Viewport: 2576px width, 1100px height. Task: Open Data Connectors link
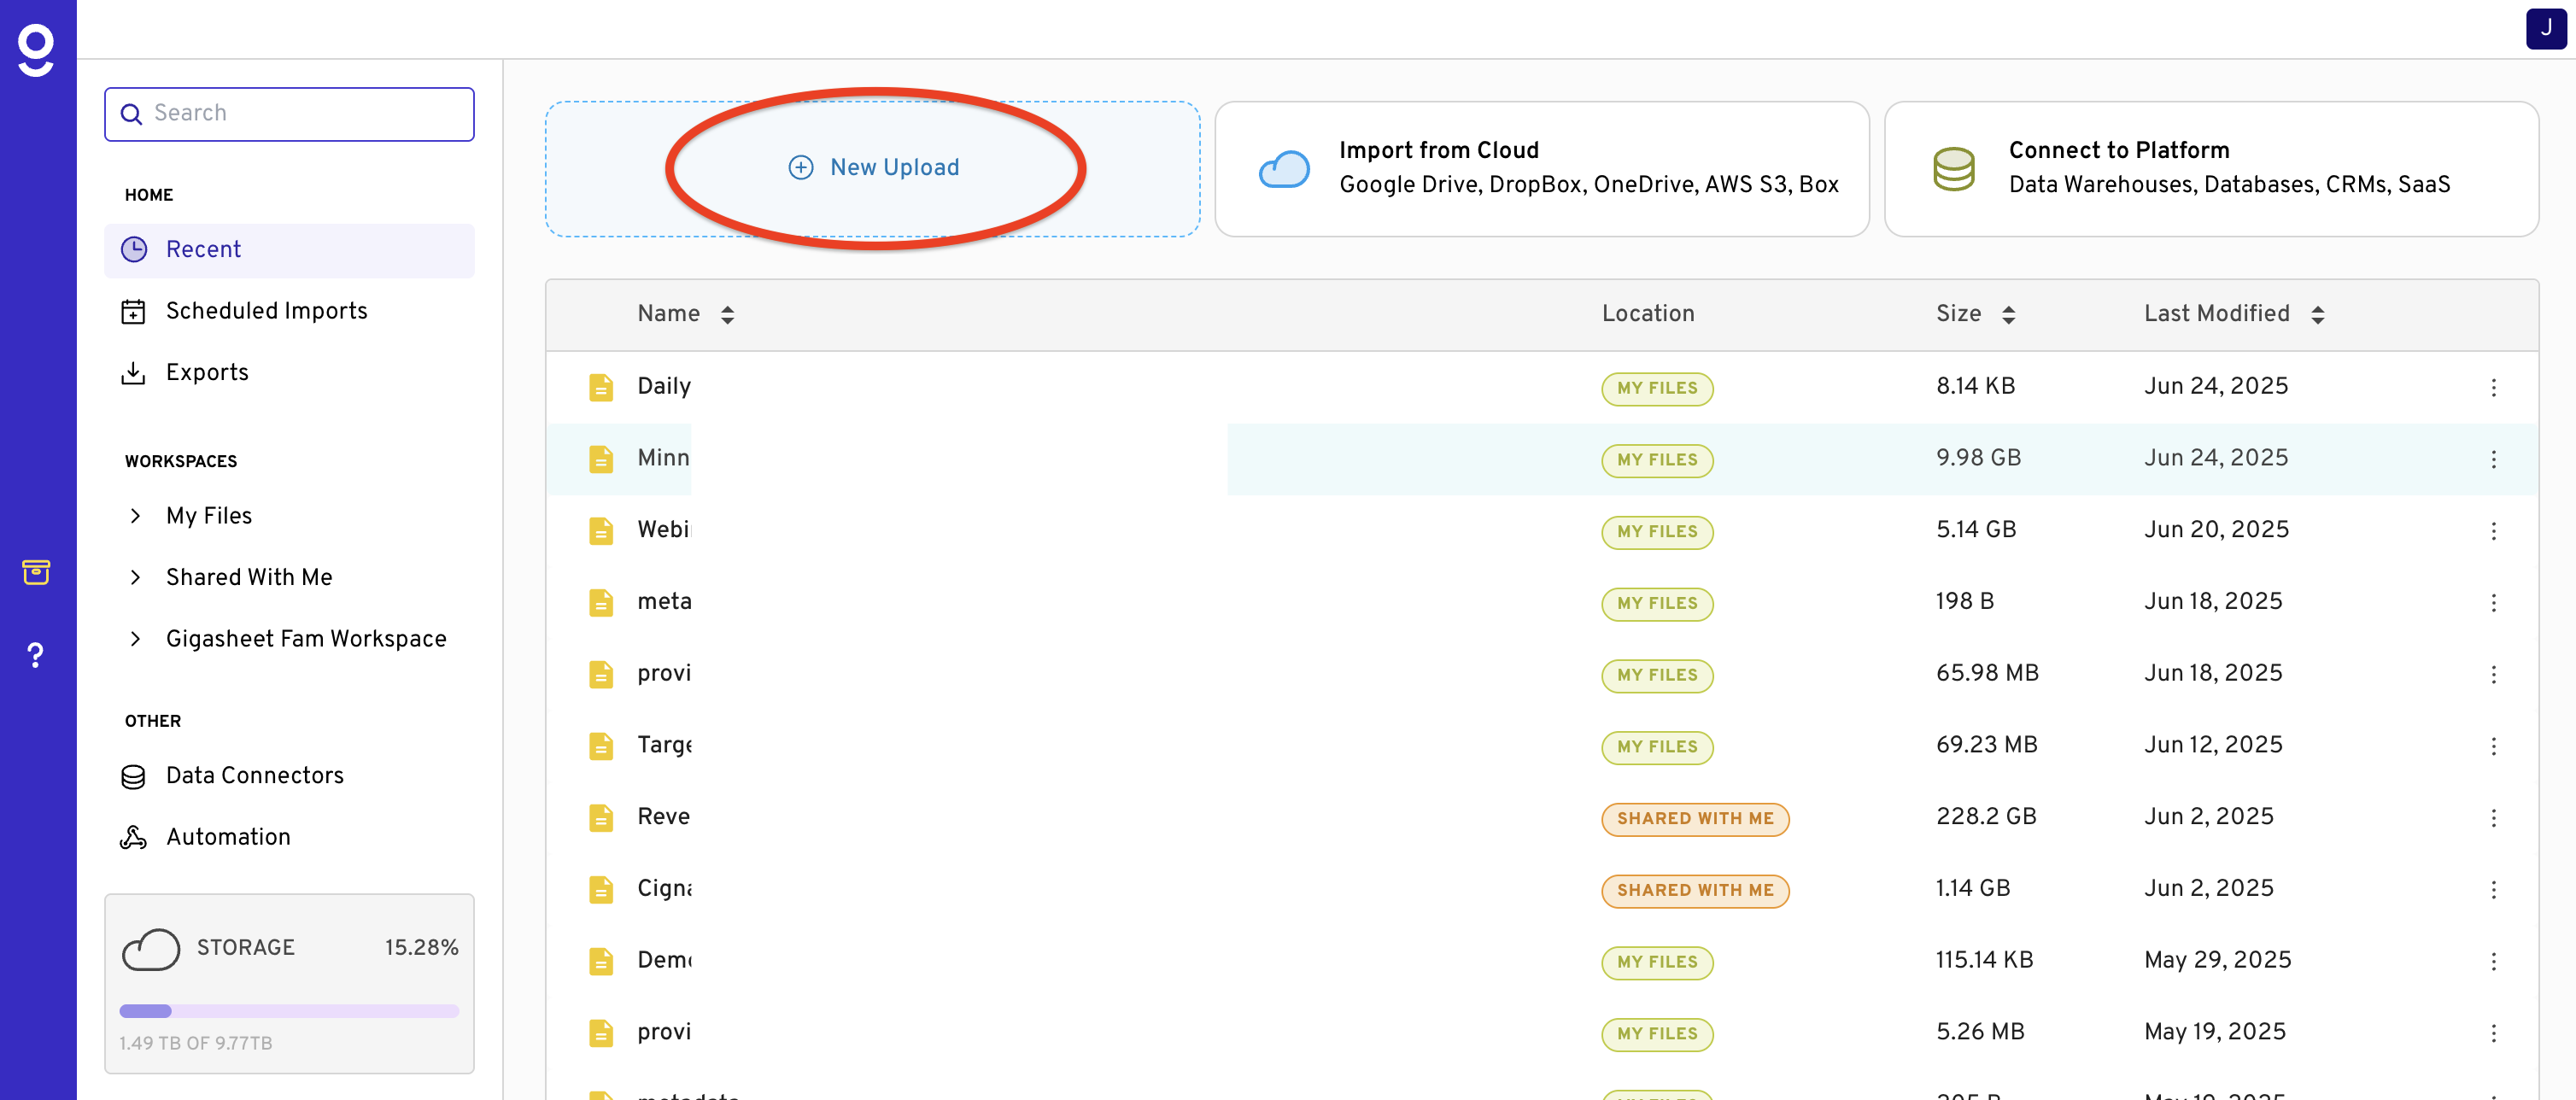(254, 776)
